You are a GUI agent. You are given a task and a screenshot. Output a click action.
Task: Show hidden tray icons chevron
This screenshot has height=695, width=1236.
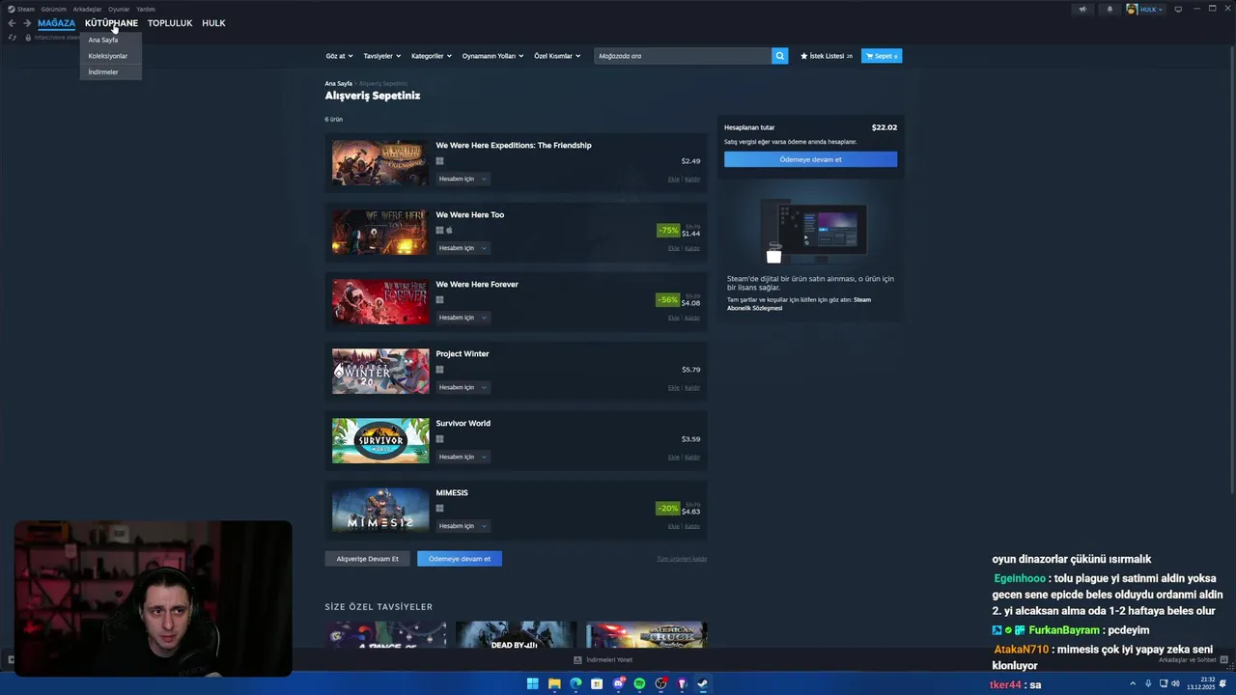coord(1133,684)
